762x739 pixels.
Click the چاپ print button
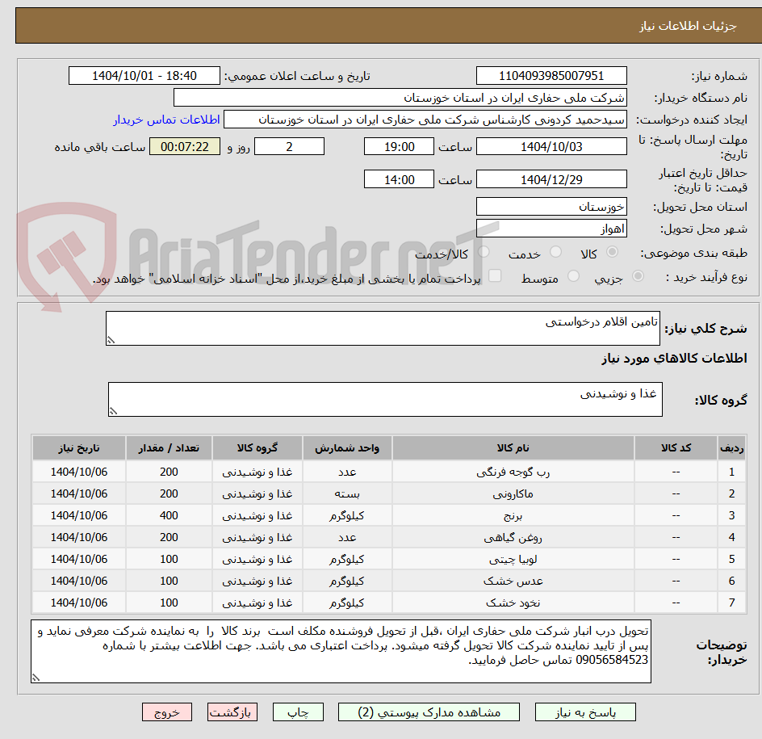pyautogui.click(x=298, y=712)
